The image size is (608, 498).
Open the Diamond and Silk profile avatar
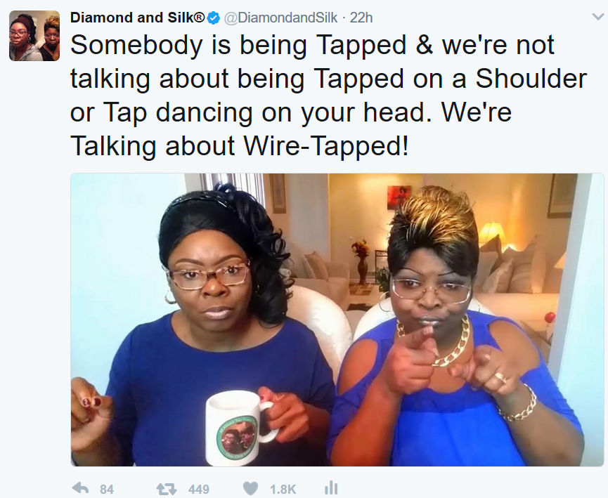pyautogui.click(x=34, y=36)
